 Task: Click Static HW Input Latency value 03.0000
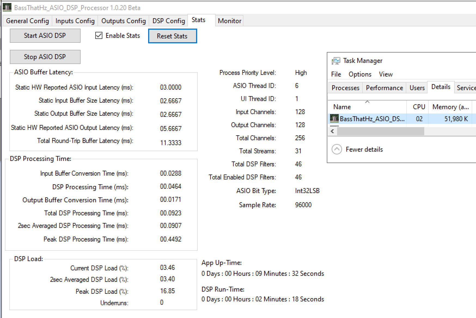[x=171, y=87]
